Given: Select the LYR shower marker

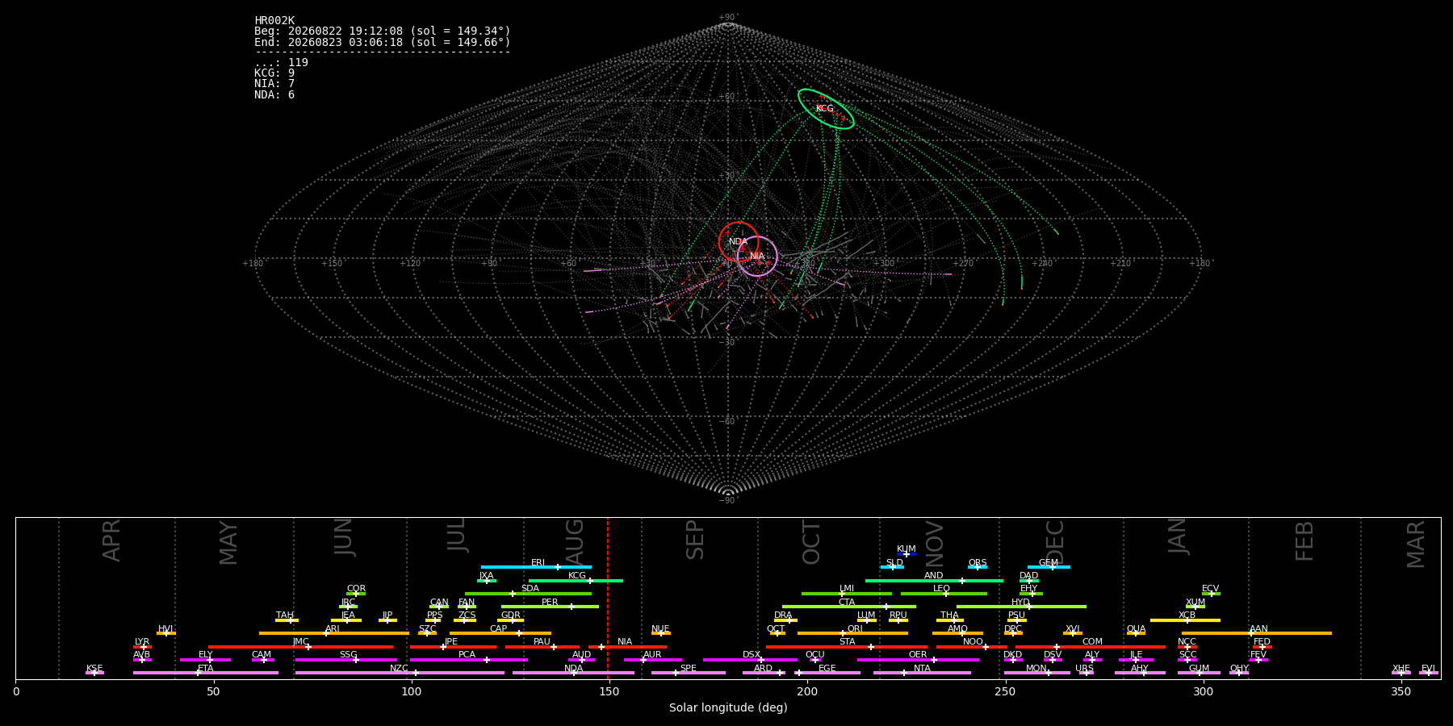Looking at the screenshot, I should (x=142, y=647).
